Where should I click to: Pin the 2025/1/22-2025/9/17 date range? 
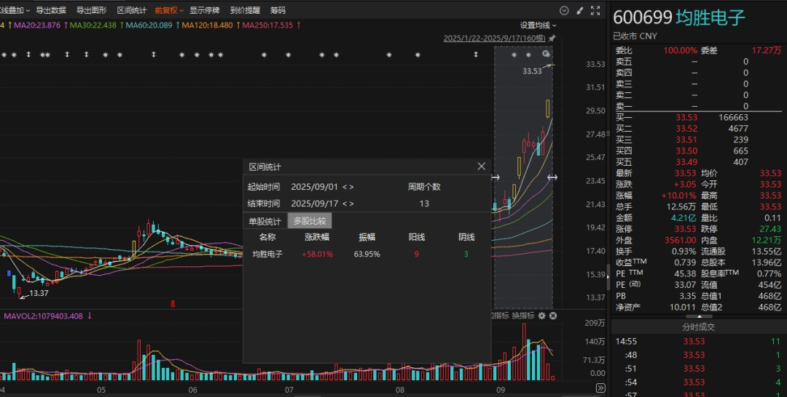552,39
